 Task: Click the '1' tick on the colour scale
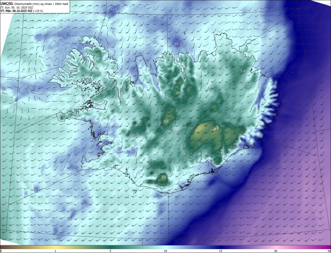(55, 251)
